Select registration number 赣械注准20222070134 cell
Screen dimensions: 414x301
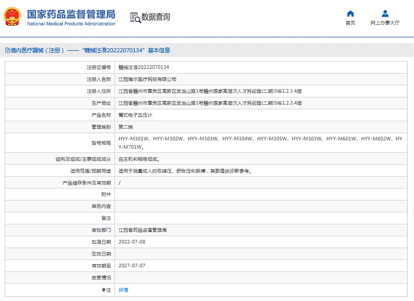coord(144,67)
